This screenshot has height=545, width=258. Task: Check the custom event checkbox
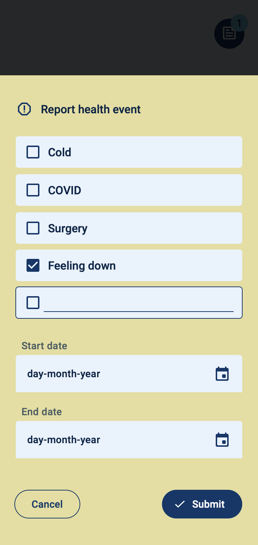point(33,303)
